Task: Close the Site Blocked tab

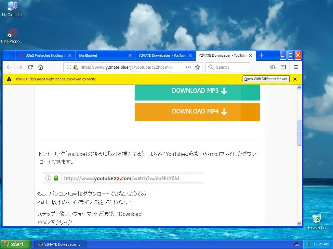Action: pos(130,55)
